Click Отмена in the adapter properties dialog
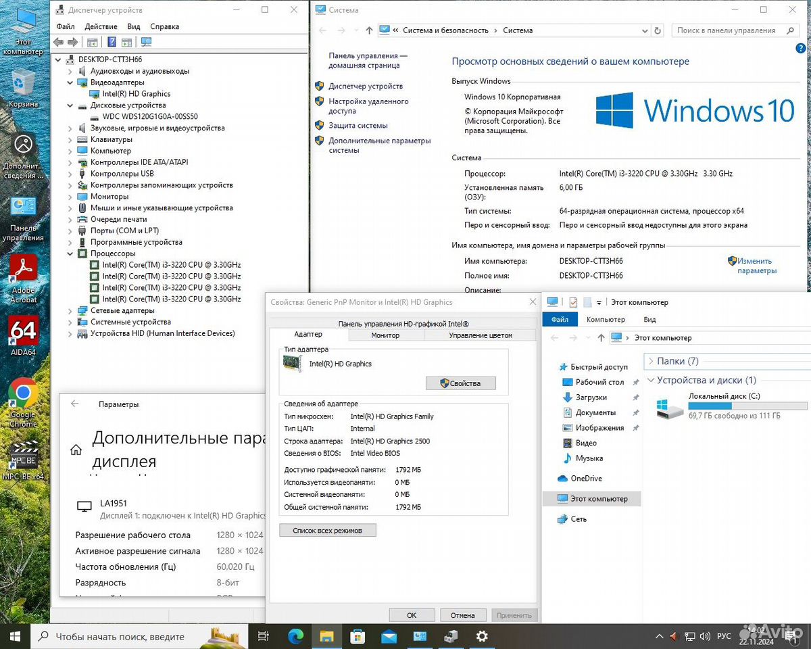 (463, 615)
